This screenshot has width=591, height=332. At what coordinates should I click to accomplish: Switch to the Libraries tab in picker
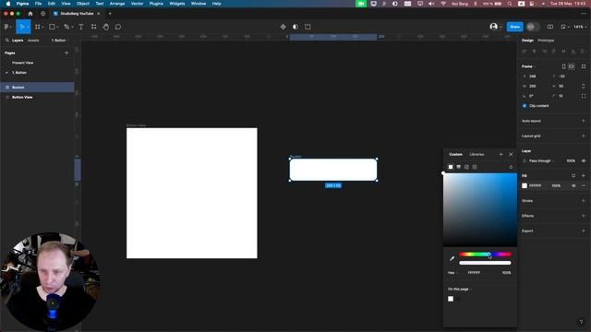[476, 154]
